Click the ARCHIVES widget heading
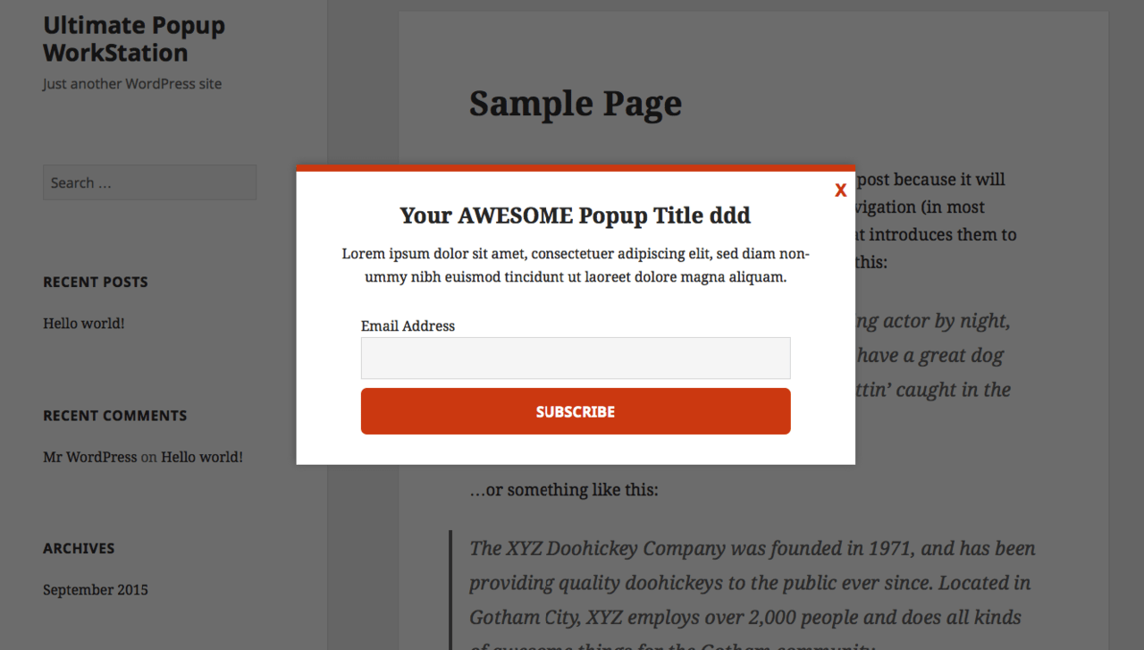 (x=79, y=548)
